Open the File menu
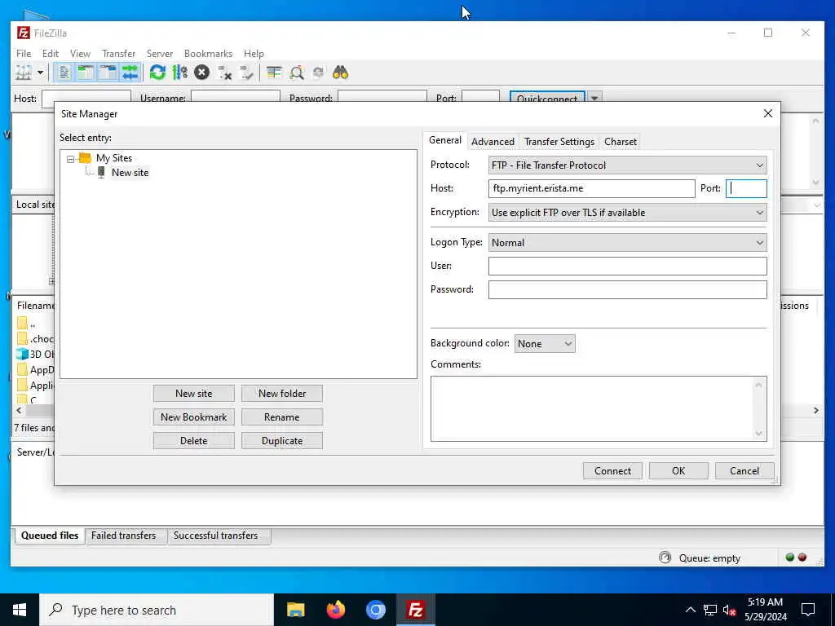Viewport: 835px width, 626px height. coord(24,54)
